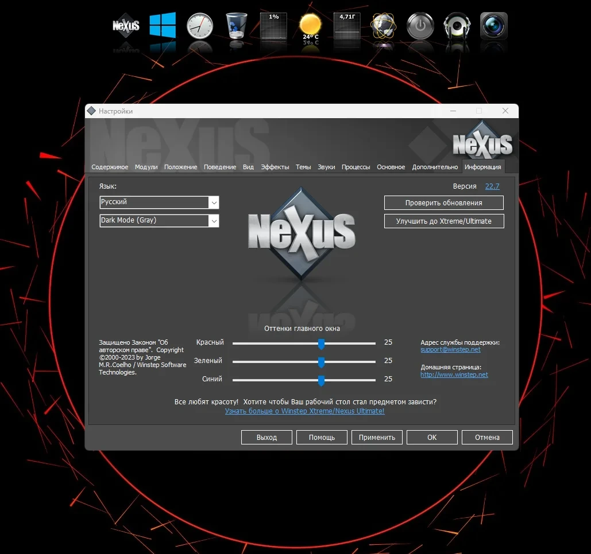Switch to the Содержимое tab

(110, 167)
